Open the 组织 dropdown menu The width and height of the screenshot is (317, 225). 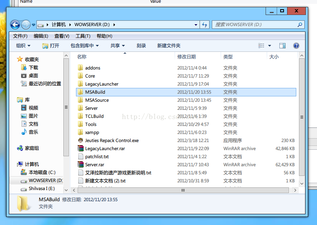(23, 46)
